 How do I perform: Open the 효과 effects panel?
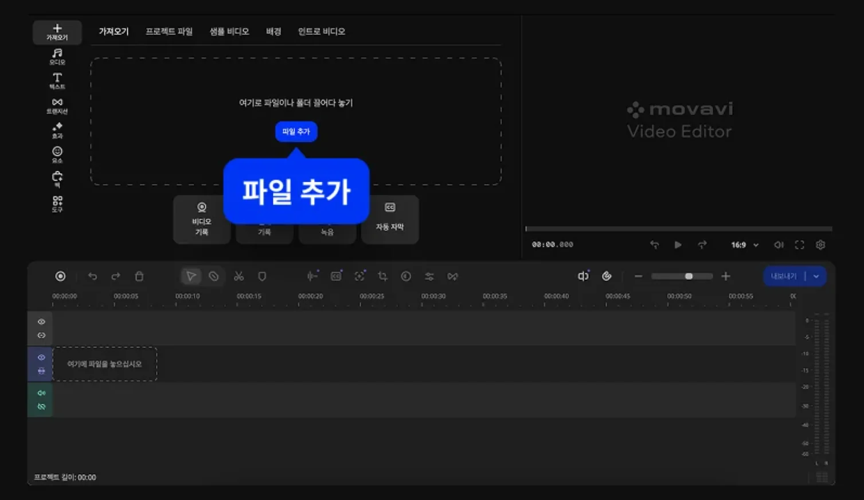pos(57,131)
